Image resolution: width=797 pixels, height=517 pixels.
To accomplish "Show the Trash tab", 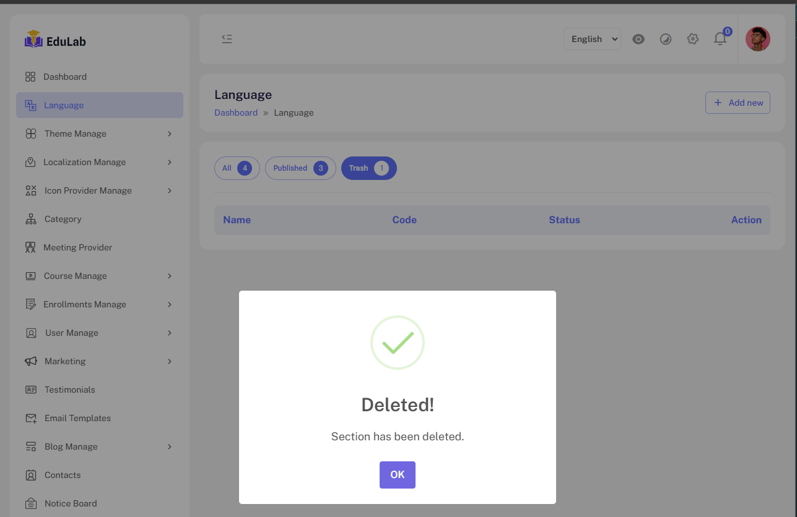I will [x=368, y=168].
